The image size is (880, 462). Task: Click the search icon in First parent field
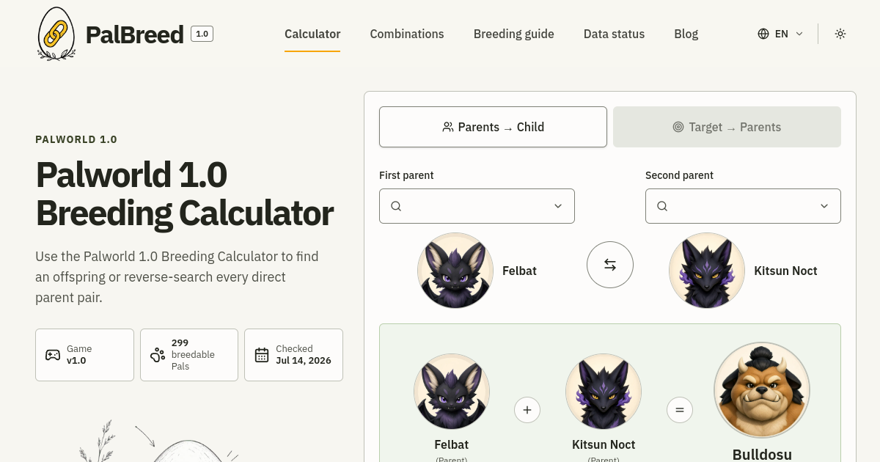click(396, 206)
